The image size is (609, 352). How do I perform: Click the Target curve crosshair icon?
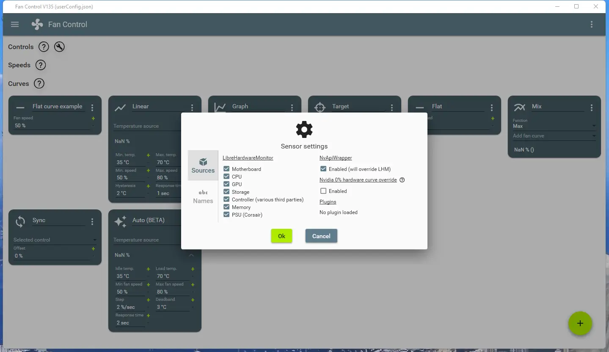[x=320, y=107]
